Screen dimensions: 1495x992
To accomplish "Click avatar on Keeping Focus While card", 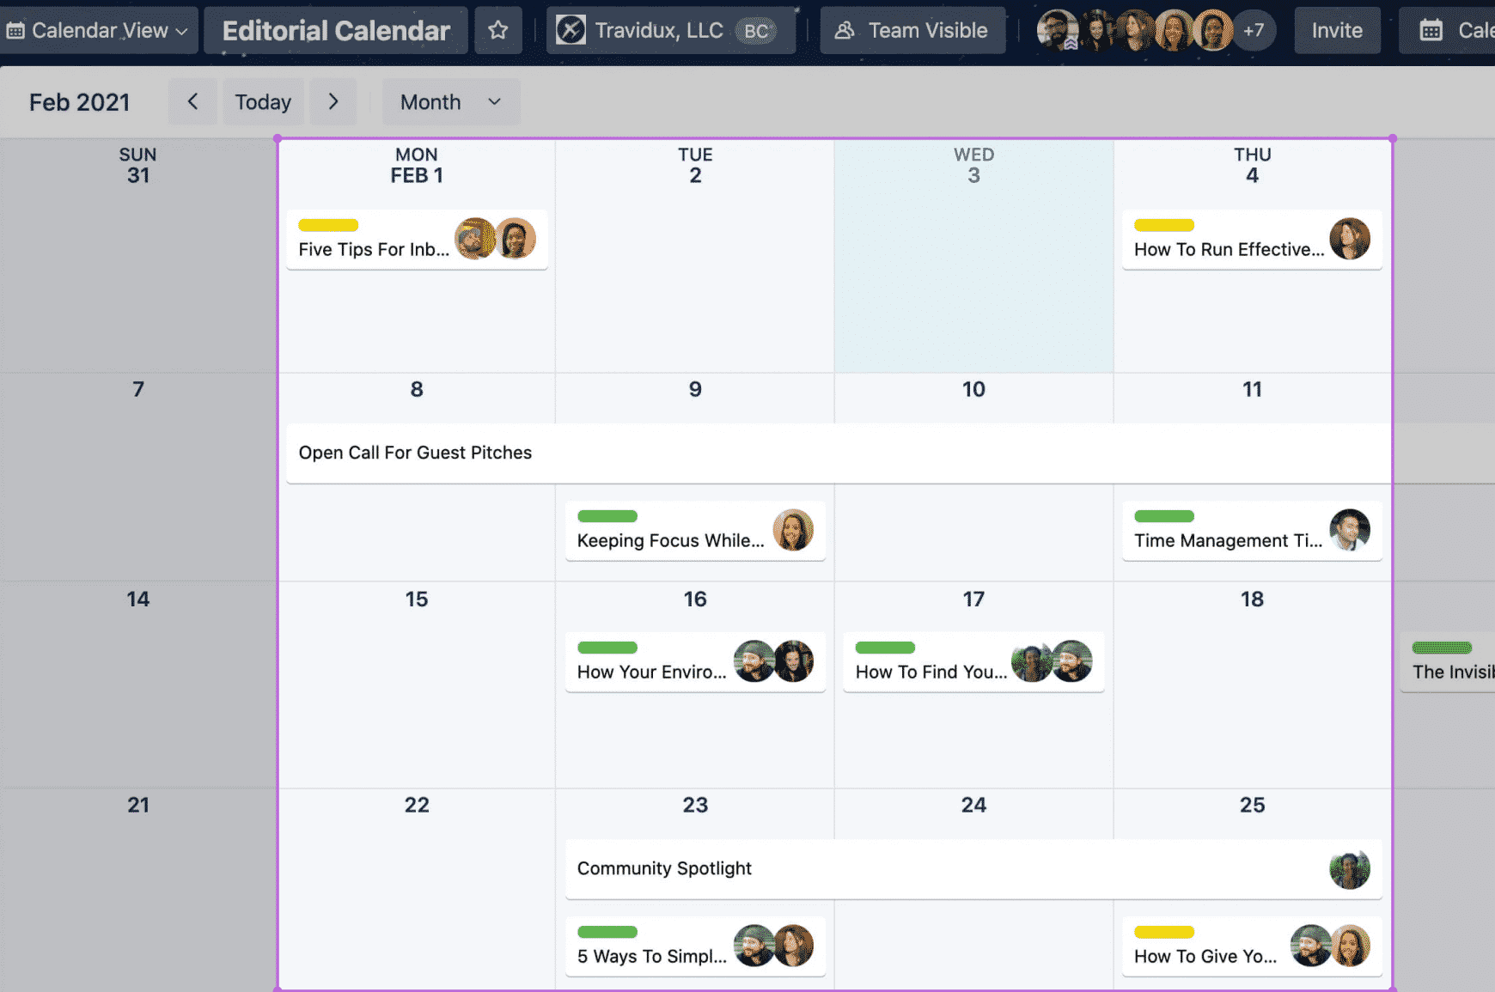I will [792, 530].
